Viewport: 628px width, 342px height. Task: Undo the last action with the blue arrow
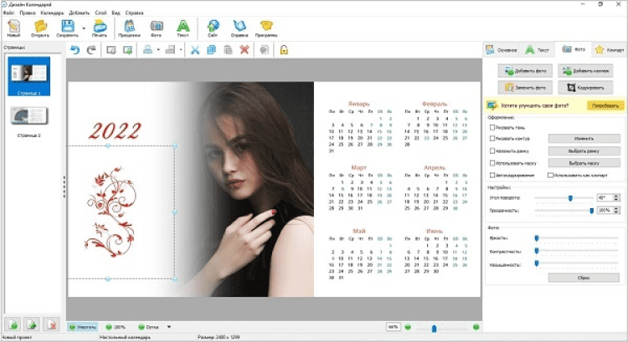click(x=75, y=50)
